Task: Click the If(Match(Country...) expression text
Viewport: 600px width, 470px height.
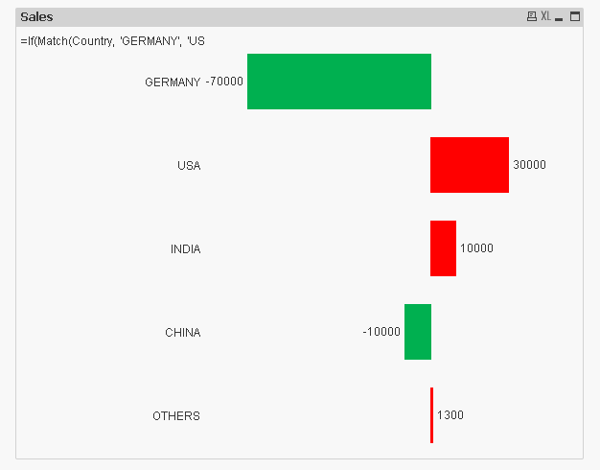Action: click(112, 41)
